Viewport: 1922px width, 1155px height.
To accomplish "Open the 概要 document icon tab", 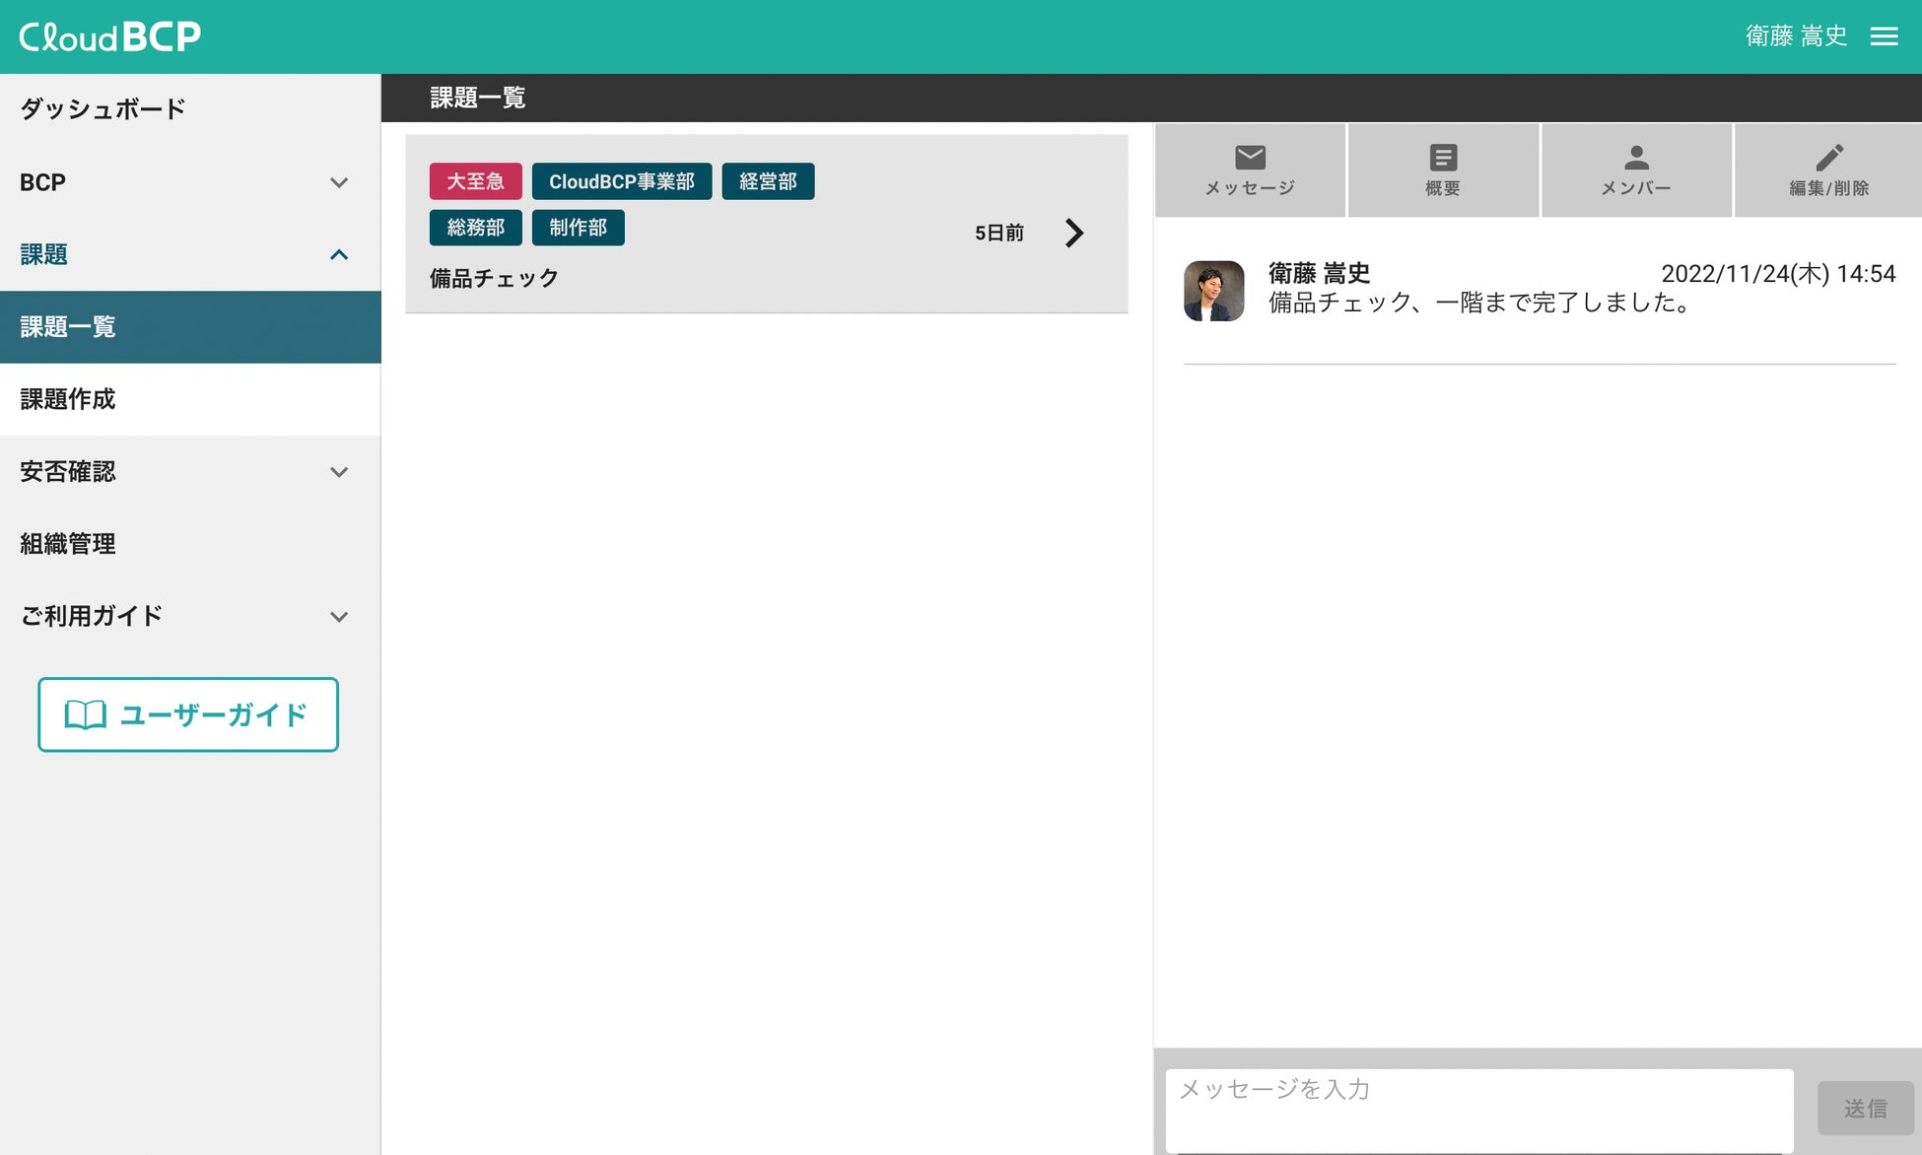I will [1443, 158].
